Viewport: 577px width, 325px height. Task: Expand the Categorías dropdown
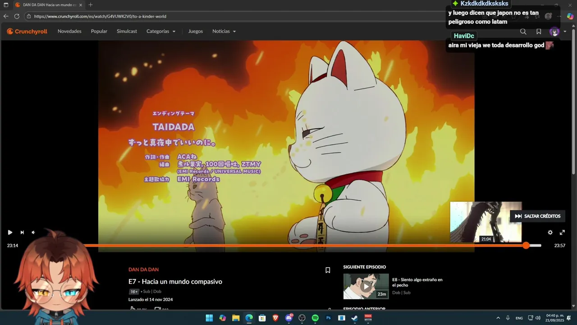point(161,31)
